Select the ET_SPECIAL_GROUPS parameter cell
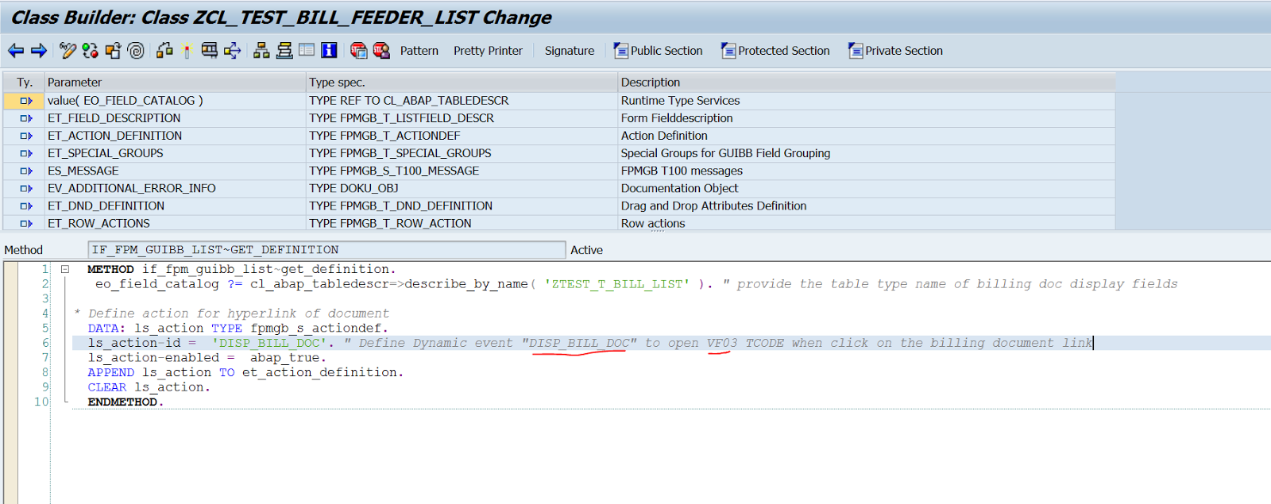1271x504 pixels. click(176, 153)
